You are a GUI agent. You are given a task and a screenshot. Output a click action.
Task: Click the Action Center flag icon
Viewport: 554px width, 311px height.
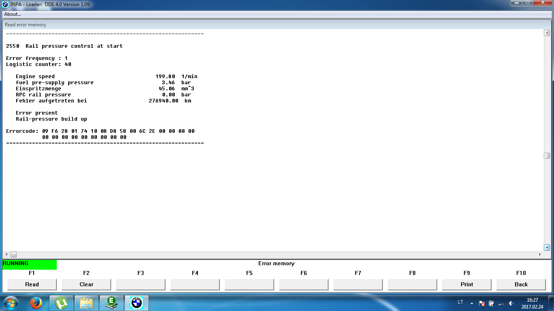pos(482,303)
